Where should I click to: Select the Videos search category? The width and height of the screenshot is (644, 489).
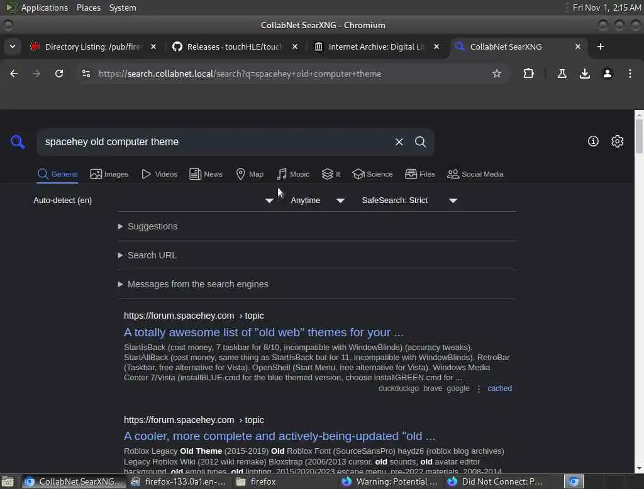(159, 174)
